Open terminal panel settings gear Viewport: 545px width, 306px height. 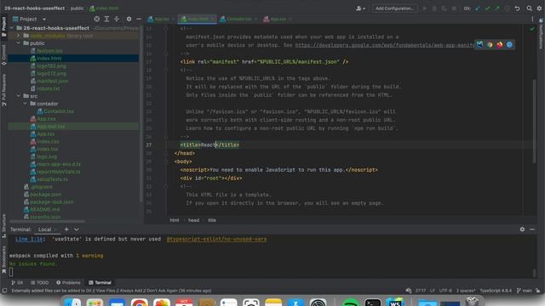point(522,229)
